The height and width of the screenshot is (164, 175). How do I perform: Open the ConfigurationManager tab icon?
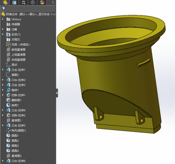23,2
